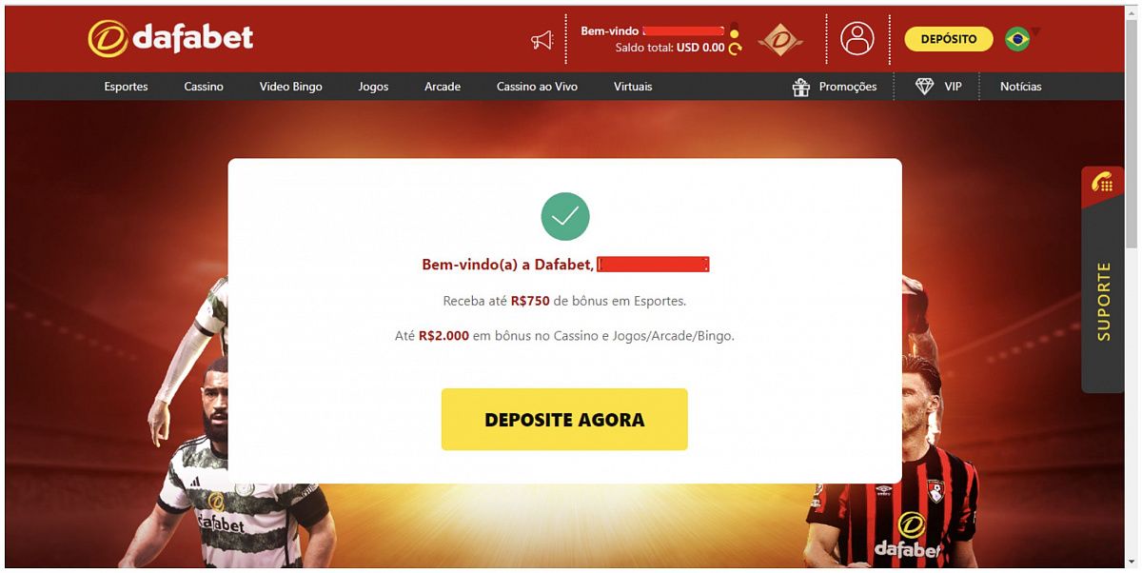The width and height of the screenshot is (1142, 573).
Task: Open the Esportes menu
Action: pyautogui.click(x=126, y=87)
